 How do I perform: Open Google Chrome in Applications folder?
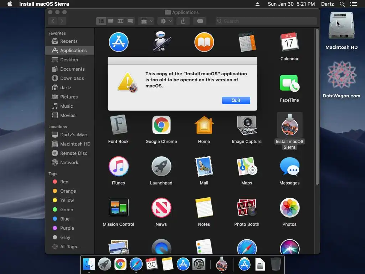pos(161,125)
